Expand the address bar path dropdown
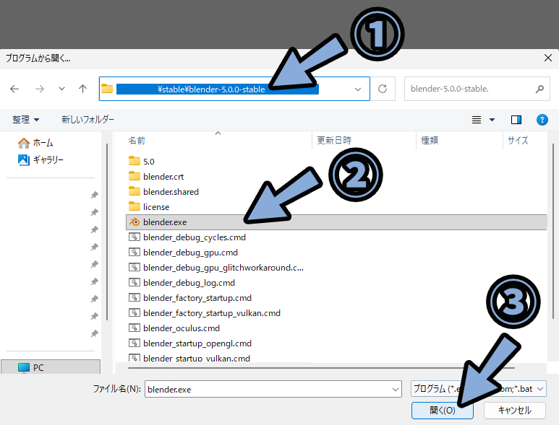559x425 pixels. (x=359, y=89)
